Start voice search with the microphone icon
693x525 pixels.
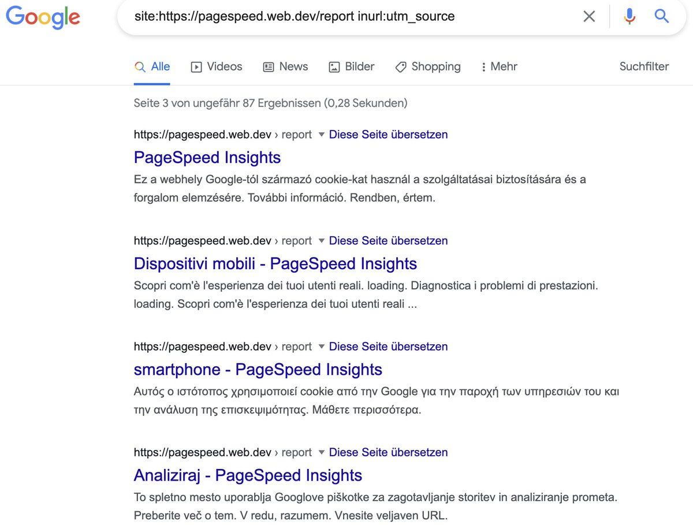tap(629, 16)
